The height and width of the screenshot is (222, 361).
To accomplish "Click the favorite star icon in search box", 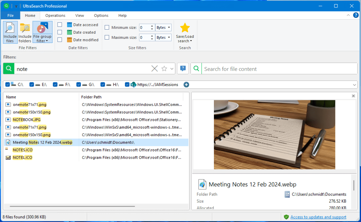I will click(x=164, y=69).
